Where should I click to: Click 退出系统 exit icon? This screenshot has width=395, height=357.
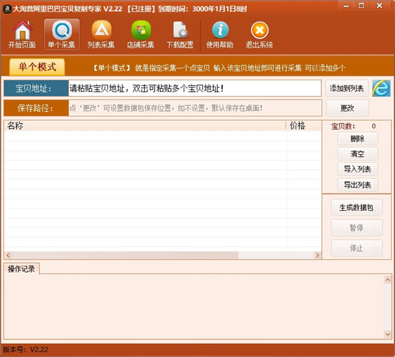point(259,30)
